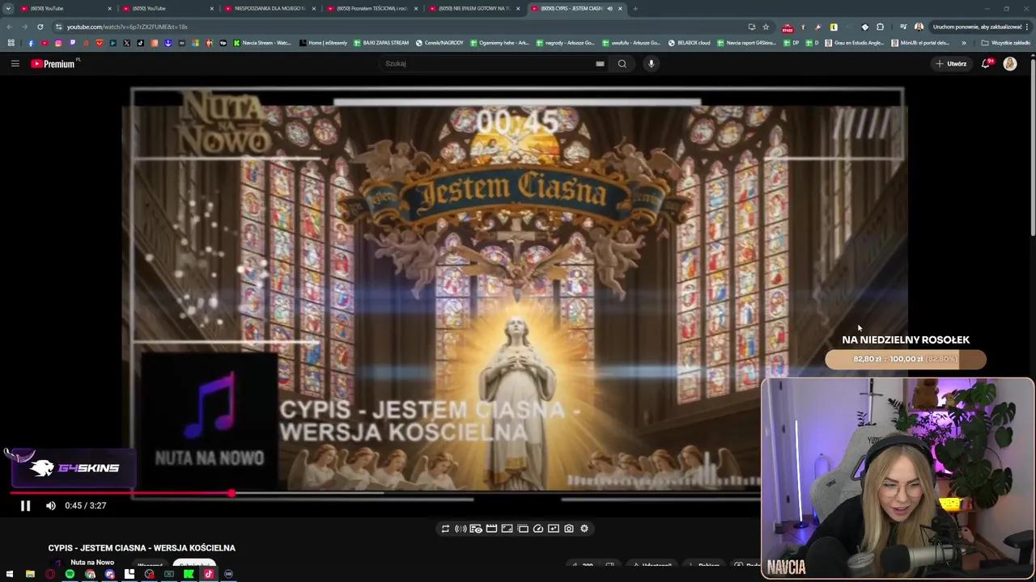Click the sound waves icon next to the loop icon
The height and width of the screenshot is (582, 1036).
coord(461,529)
